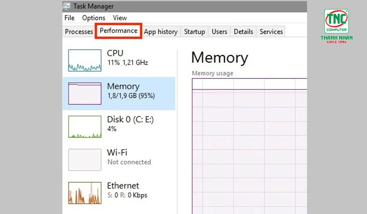The height and width of the screenshot is (214, 367).
Task: Select the CPU 11% 1,21 GHz entry
Action: coord(127,57)
